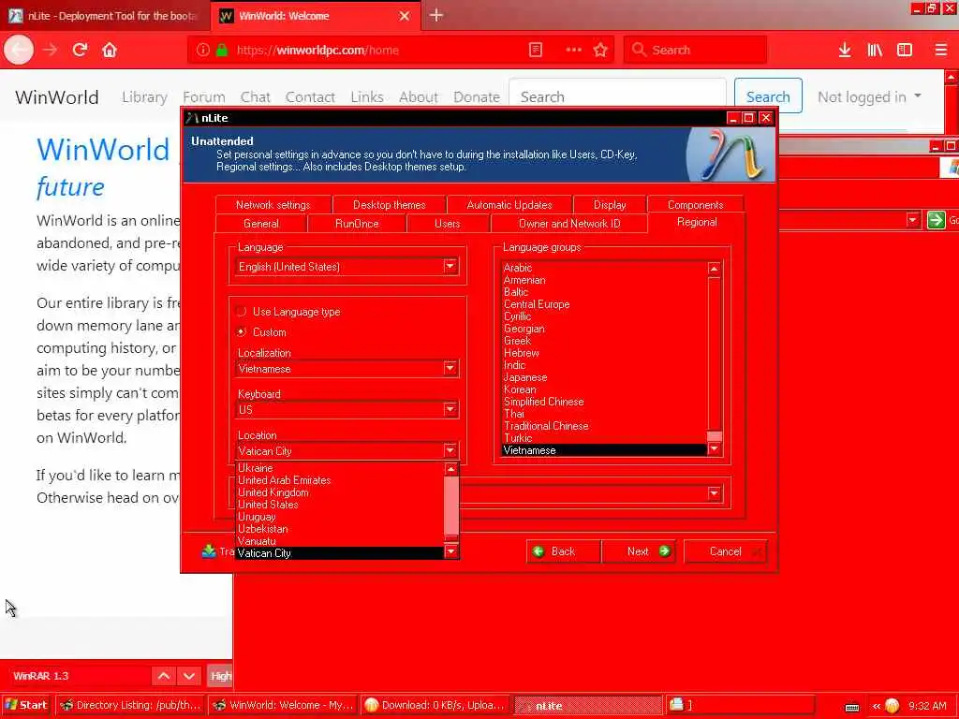Click the WinRAR up arrow button

[x=164, y=676]
